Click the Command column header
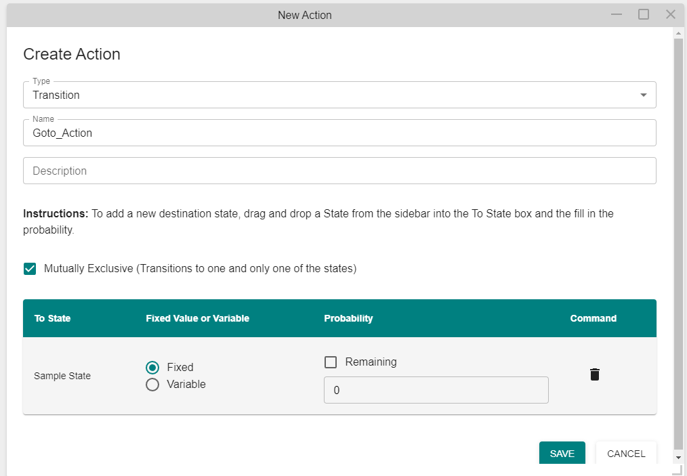687x476 pixels. click(x=594, y=318)
